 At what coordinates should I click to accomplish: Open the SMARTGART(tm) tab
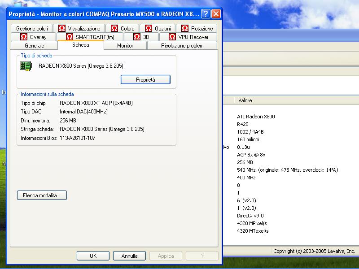pos(90,37)
